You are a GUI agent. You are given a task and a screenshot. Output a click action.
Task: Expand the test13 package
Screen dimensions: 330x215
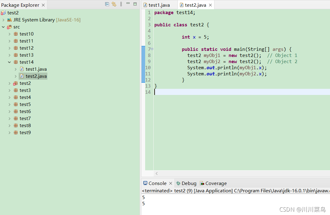tap(9, 55)
